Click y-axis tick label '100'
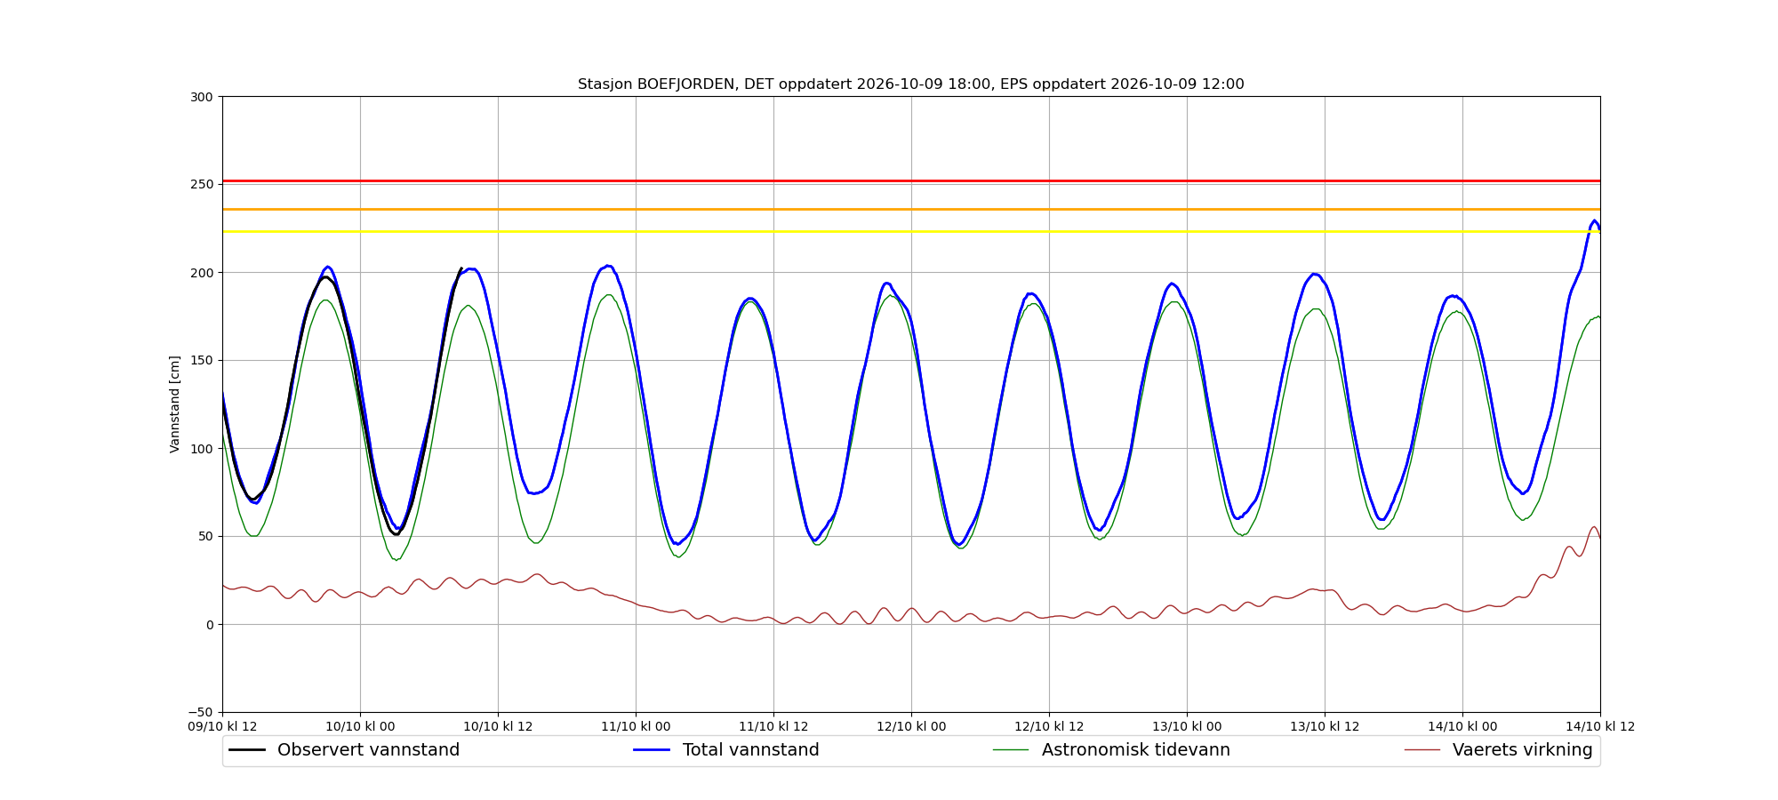Viewport: 1778px width, 800px height. coord(203,449)
